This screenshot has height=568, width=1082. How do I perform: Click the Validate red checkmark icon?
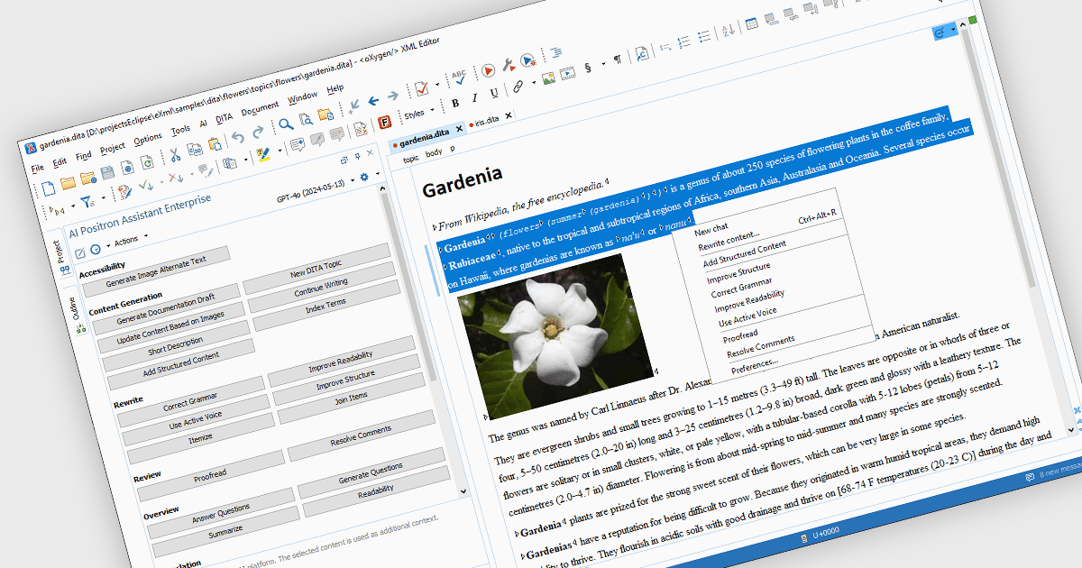click(421, 88)
